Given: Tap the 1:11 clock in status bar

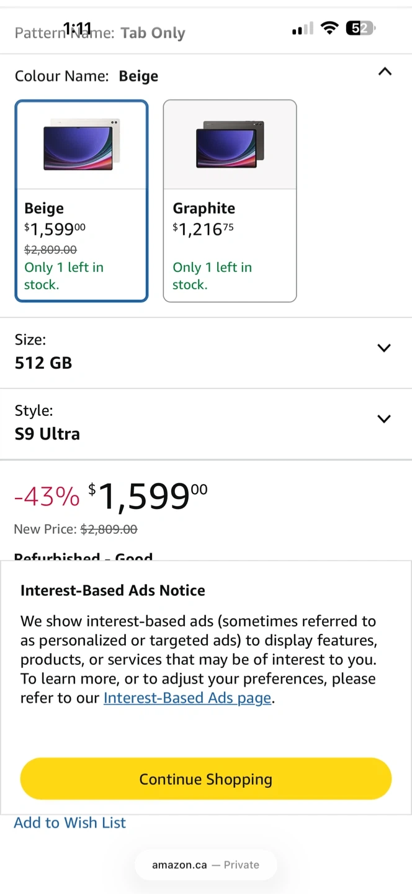Looking at the screenshot, I should coord(77,28).
